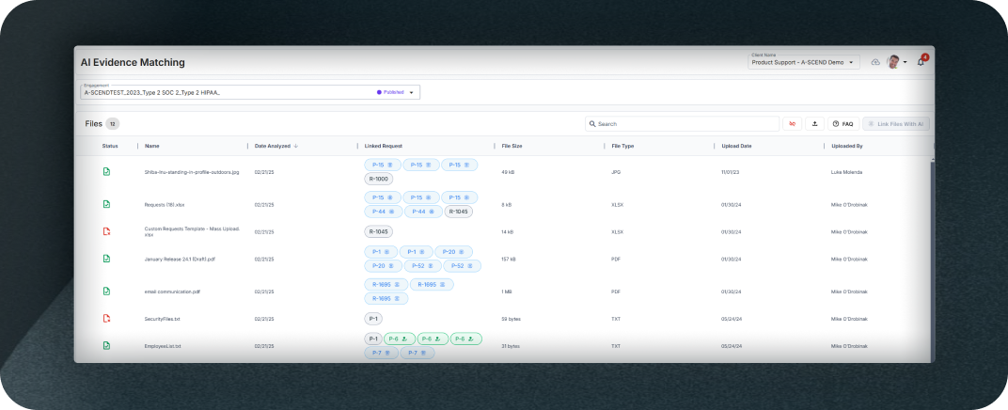Expand the arrow beside the profile avatar
This screenshot has height=410, width=1008.
pos(906,62)
